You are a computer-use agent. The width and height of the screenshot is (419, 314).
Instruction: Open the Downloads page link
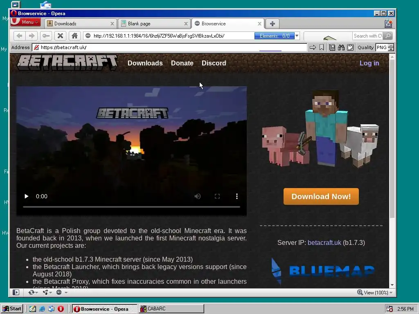(145, 63)
